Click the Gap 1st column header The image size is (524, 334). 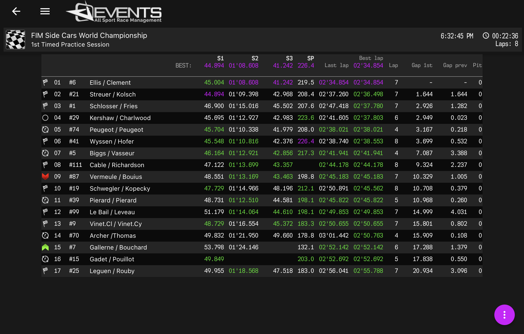[422, 65]
